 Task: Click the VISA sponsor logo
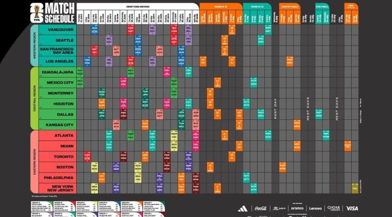(x=352, y=208)
